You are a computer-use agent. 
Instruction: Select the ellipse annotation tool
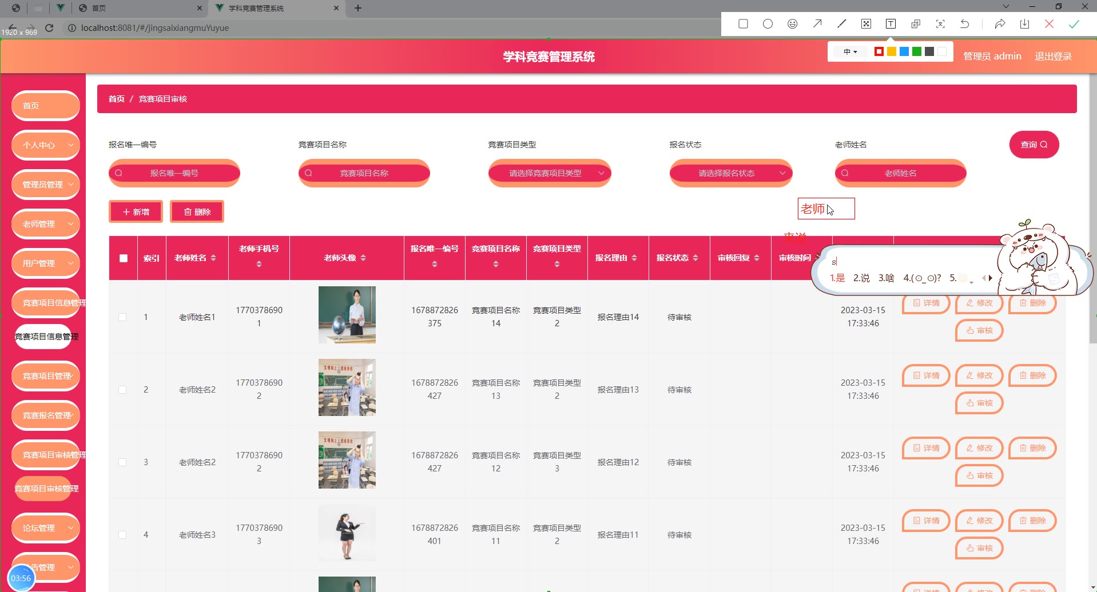pyautogui.click(x=768, y=24)
